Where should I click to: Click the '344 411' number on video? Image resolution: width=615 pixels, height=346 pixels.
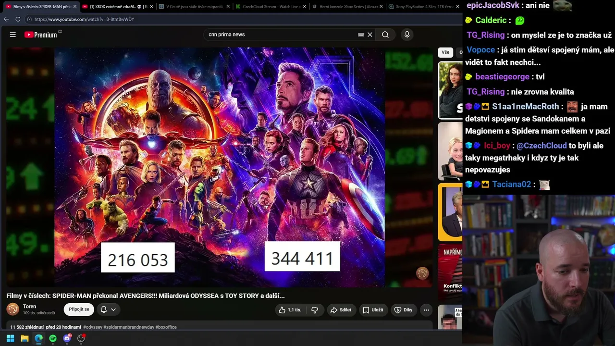click(302, 258)
